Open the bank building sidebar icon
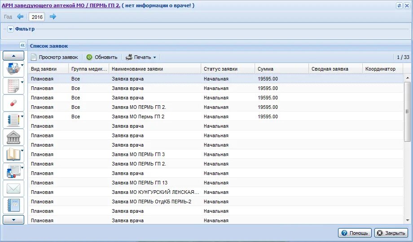 pyautogui.click(x=13, y=137)
